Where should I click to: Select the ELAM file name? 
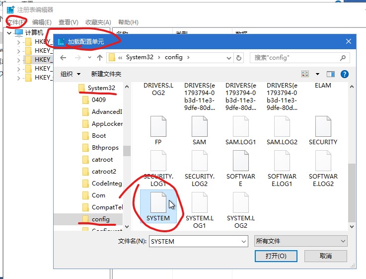323,86
